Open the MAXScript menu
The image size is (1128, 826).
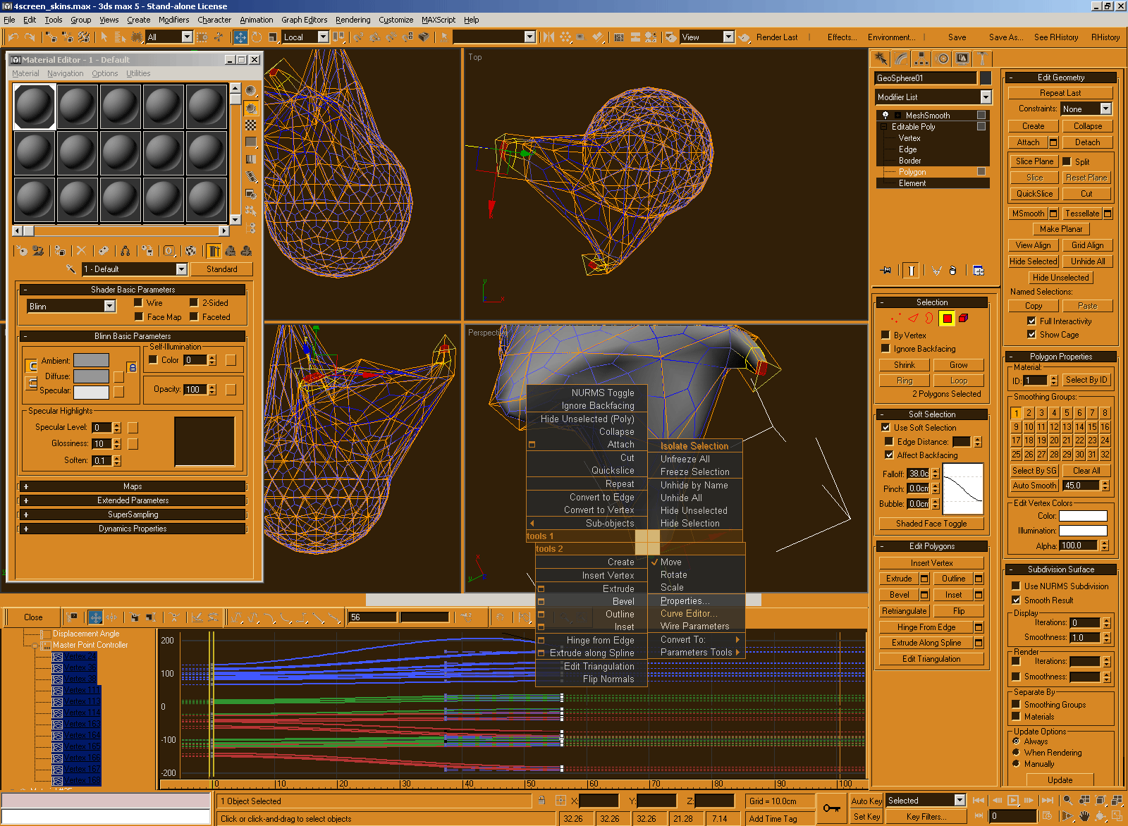439,20
